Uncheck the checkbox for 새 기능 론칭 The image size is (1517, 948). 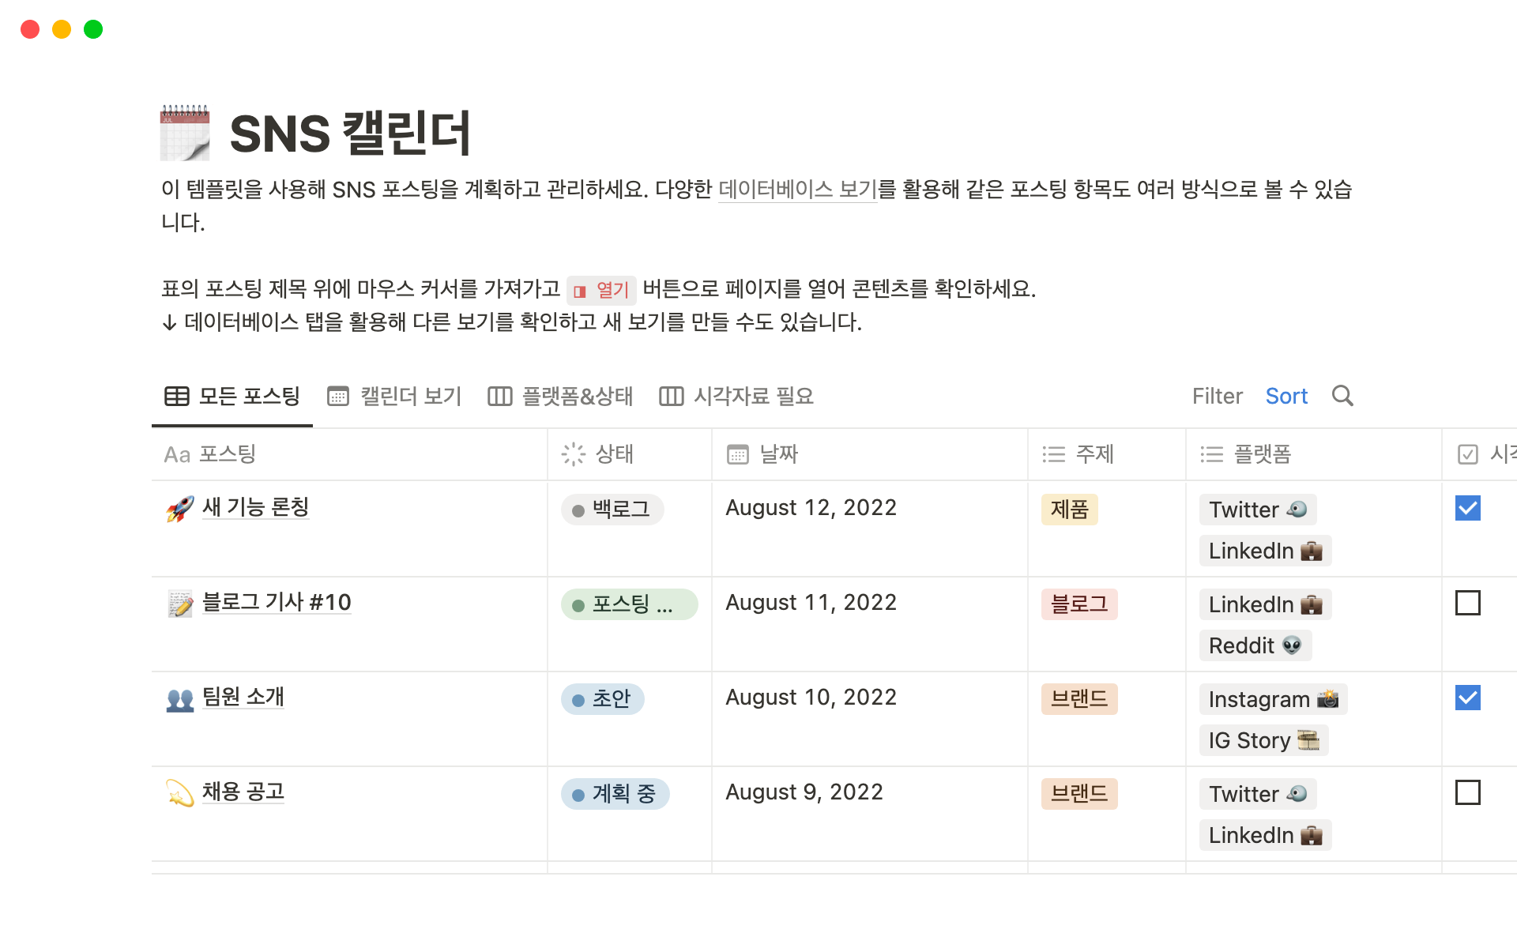[1467, 508]
